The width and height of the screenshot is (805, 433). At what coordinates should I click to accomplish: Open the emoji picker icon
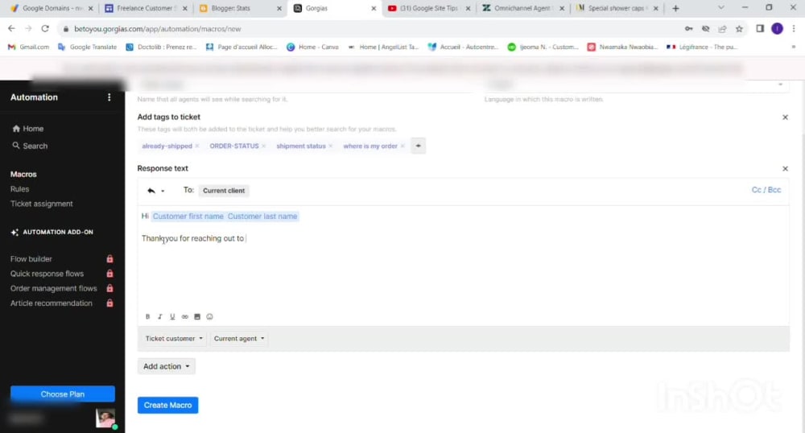coord(209,316)
